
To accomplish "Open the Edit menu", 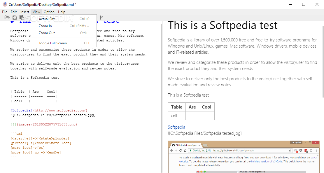I will (14, 12).
